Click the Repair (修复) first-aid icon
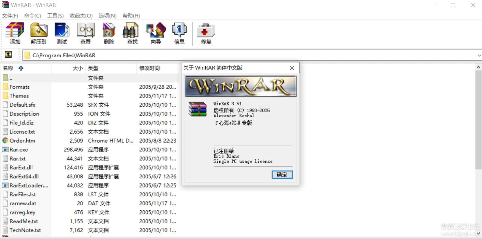The width and height of the screenshot is (482, 239). 206,33
